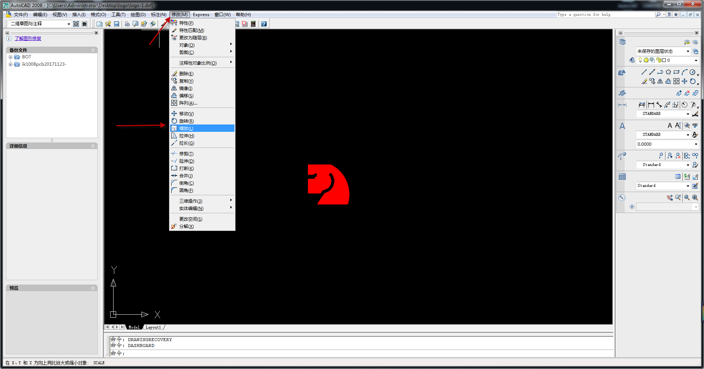704x369 pixels.
Task: Switch to the Layout1 tab
Action: (153, 327)
